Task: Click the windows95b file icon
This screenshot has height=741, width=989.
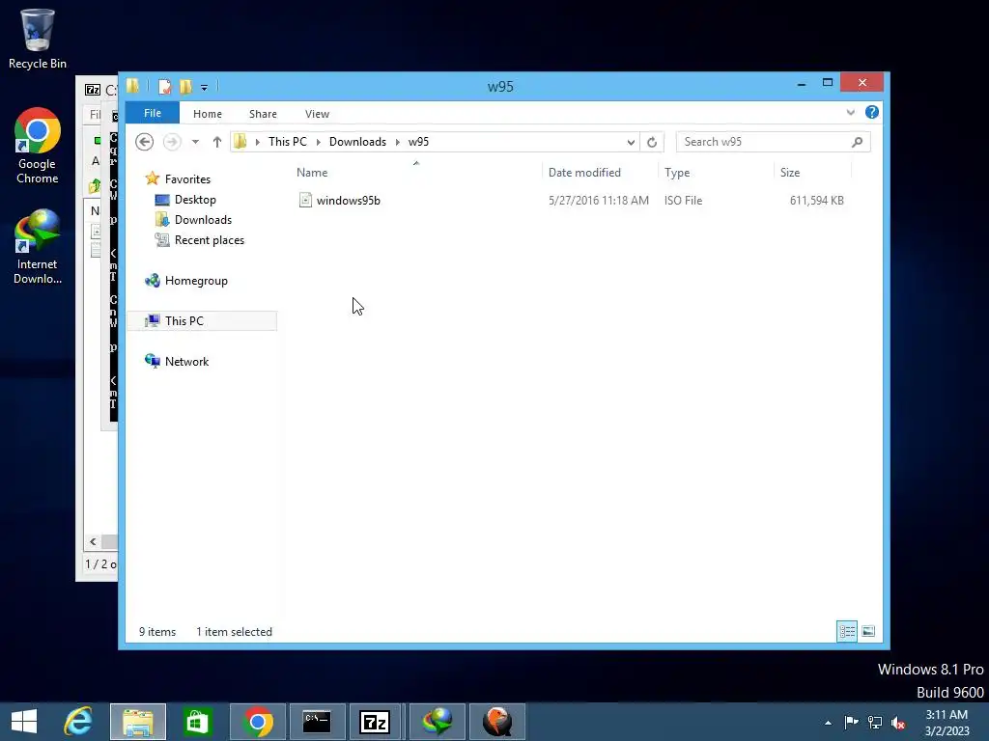Action: tap(305, 201)
